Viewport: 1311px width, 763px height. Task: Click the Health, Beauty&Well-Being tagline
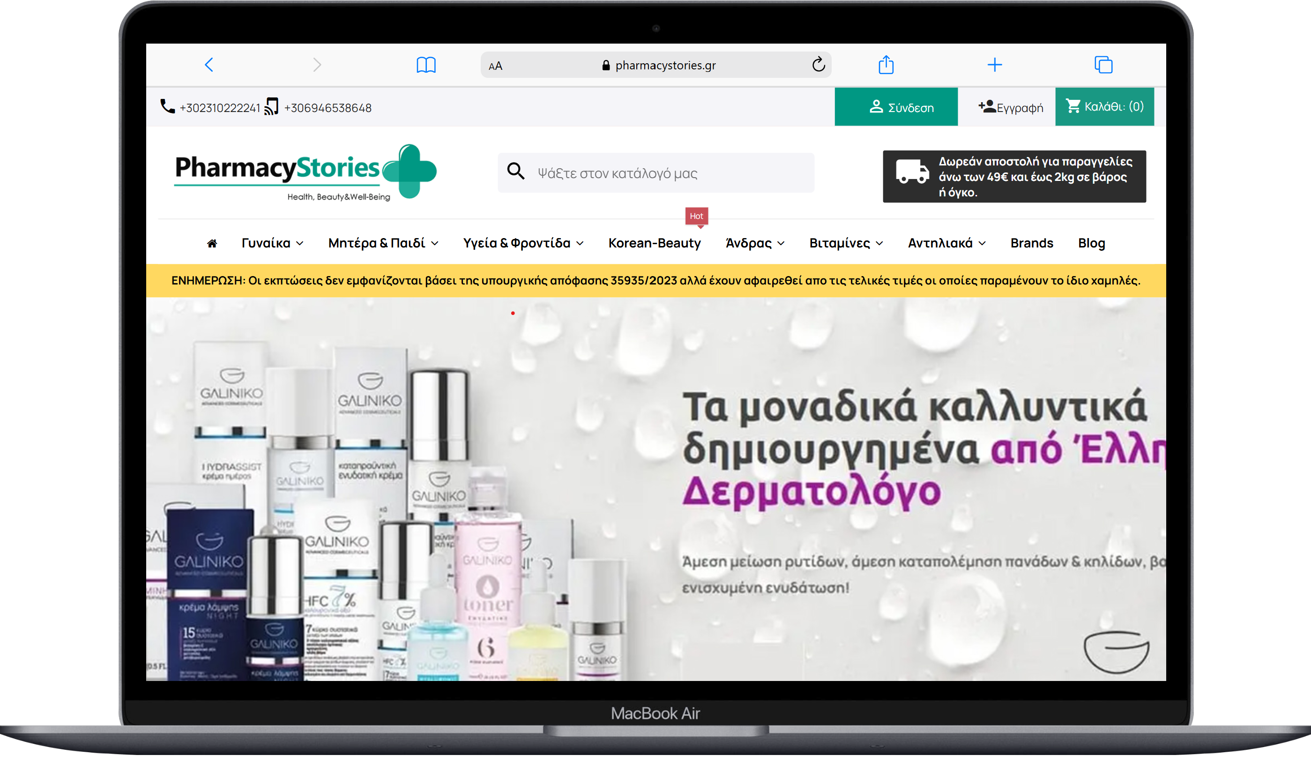coord(339,197)
